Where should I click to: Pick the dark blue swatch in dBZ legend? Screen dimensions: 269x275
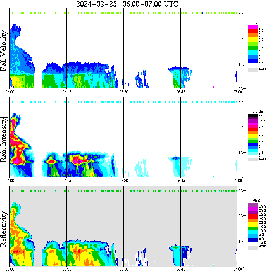pos(253,240)
